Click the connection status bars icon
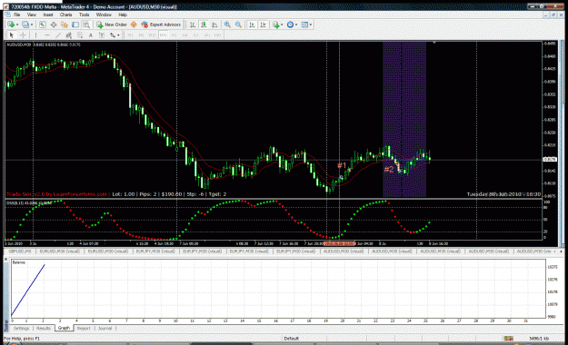 509,339
